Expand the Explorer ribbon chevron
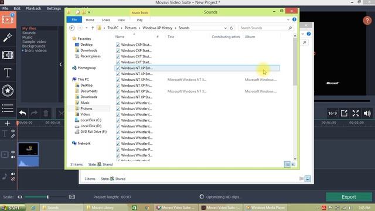 click(x=288, y=19)
